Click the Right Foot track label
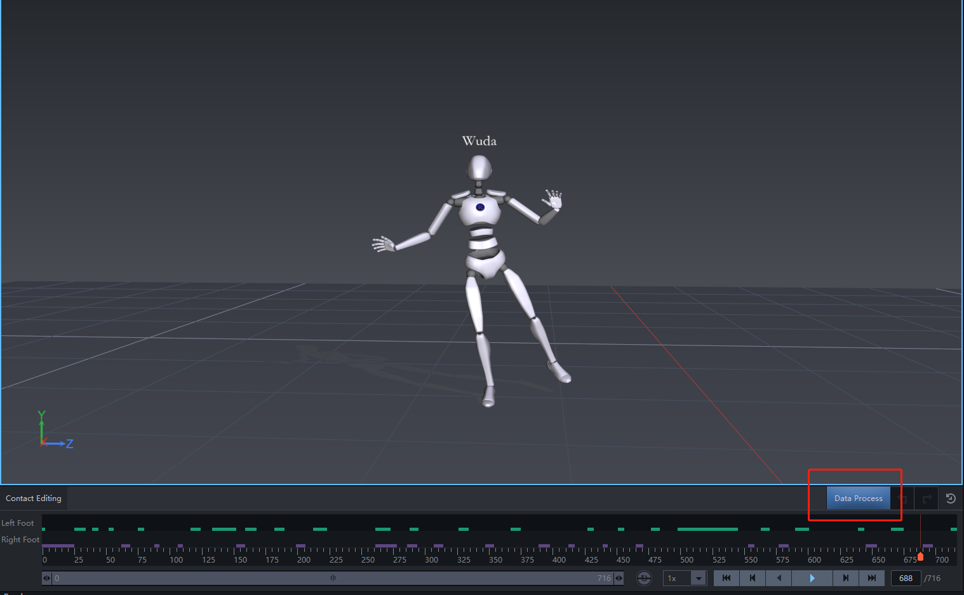964x595 pixels. click(x=20, y=540)
